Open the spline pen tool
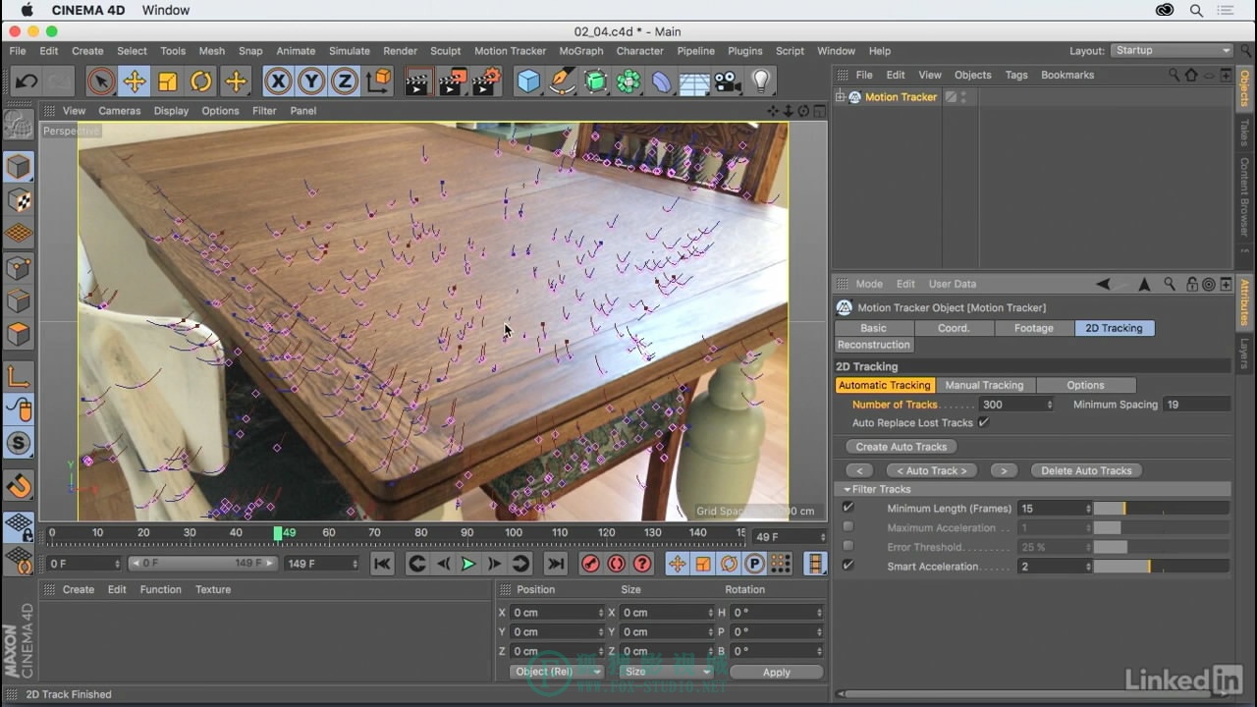This screenshot has height=707, width=1257. 563,82
